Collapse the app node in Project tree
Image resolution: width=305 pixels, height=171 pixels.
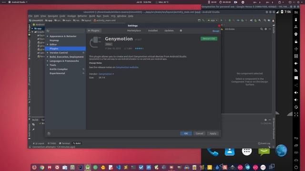pyautogui.click(x=32, y=28)
